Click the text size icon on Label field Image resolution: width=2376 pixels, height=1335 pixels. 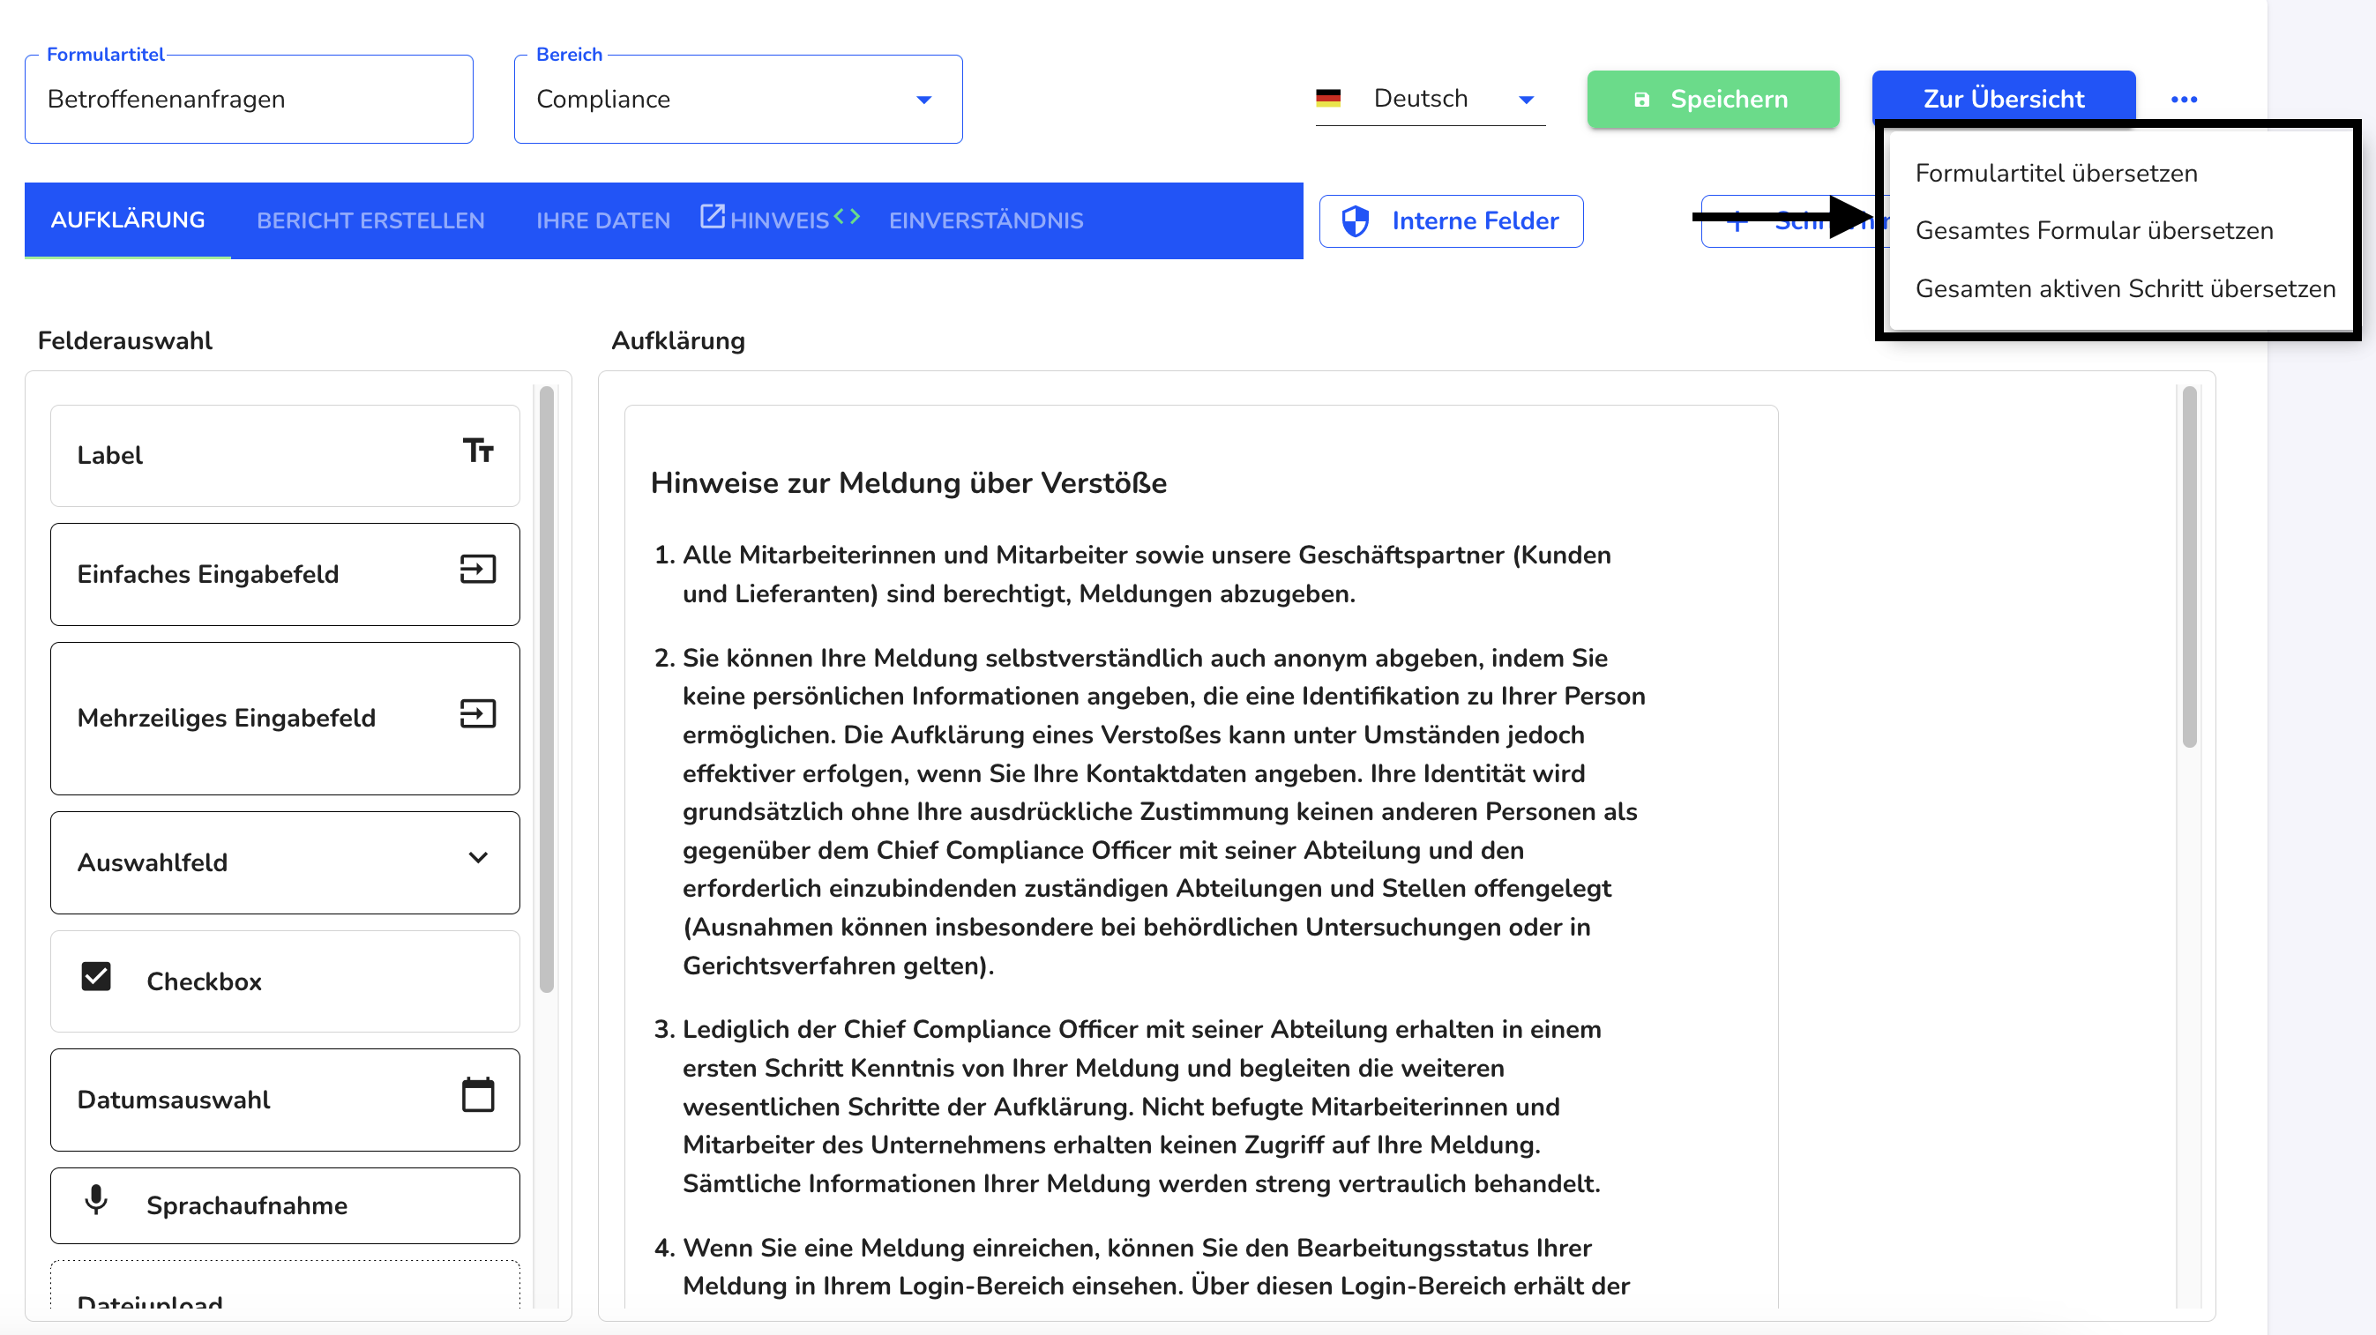click(478, 451)
